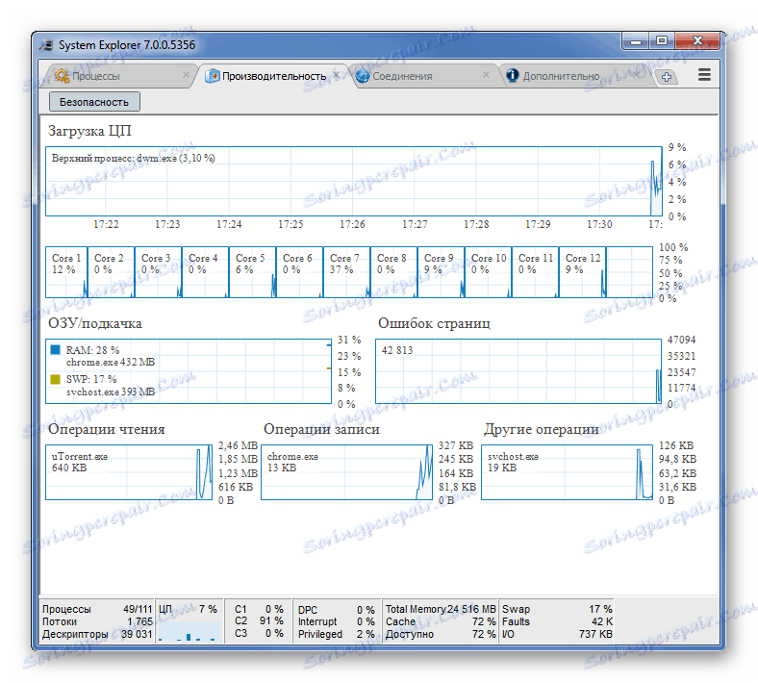Viewport: 758px width, 683px height.
Task: Click the Операции чтения graph
Action: [129, 472]
